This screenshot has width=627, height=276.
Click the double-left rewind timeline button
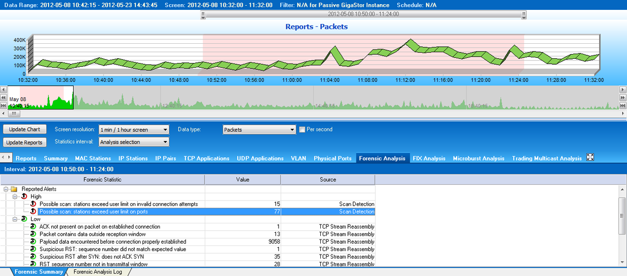pyautogui.click(x=4, y=97)
